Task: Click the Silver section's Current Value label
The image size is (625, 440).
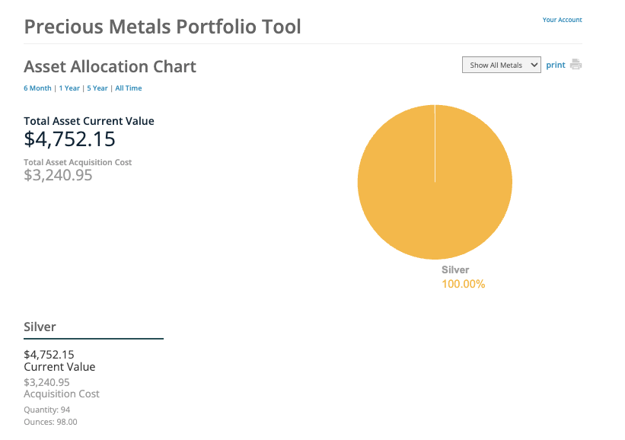Action: coord(59,367)
